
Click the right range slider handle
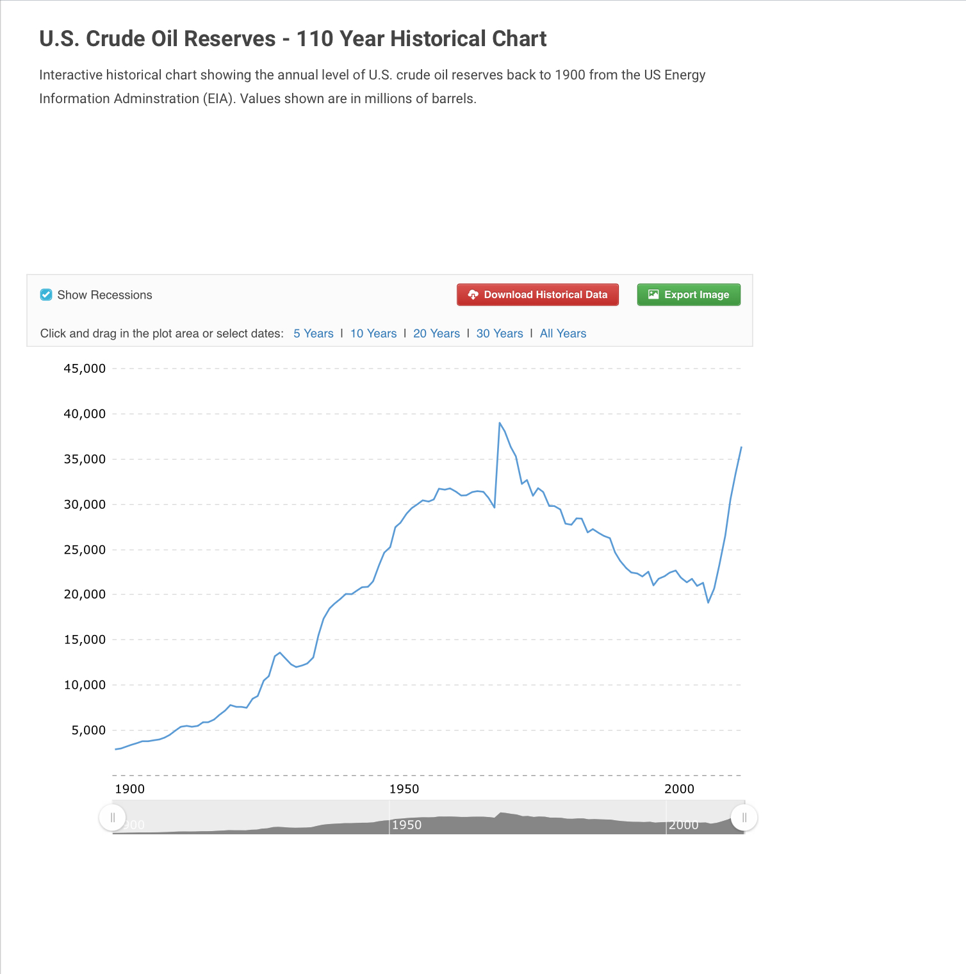pyautogui.click(x=744, y=818)
